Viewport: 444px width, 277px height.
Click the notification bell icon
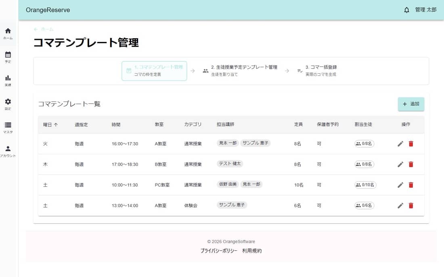(x=406, y=10)
